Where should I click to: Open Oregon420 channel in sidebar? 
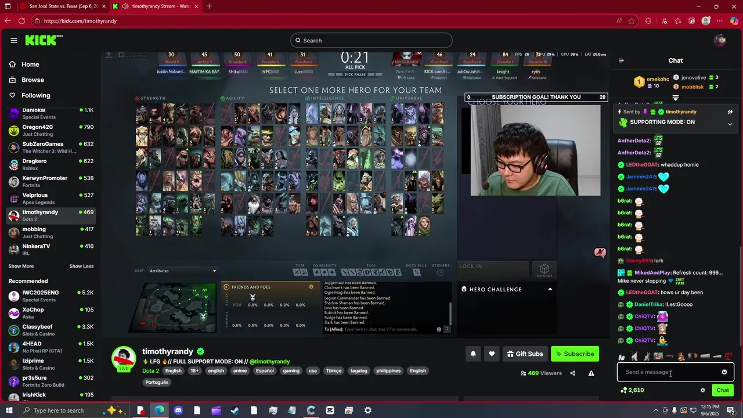pos(51,130)
